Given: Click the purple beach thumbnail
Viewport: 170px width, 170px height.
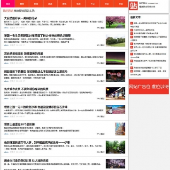Looking at the screenshot, I should coord(116,109).
